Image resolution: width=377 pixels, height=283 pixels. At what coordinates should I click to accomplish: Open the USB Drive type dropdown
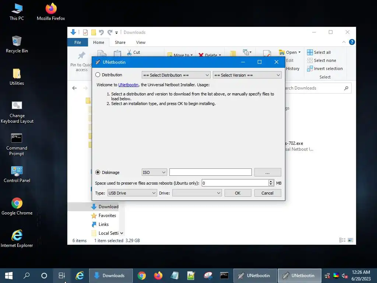132,193
